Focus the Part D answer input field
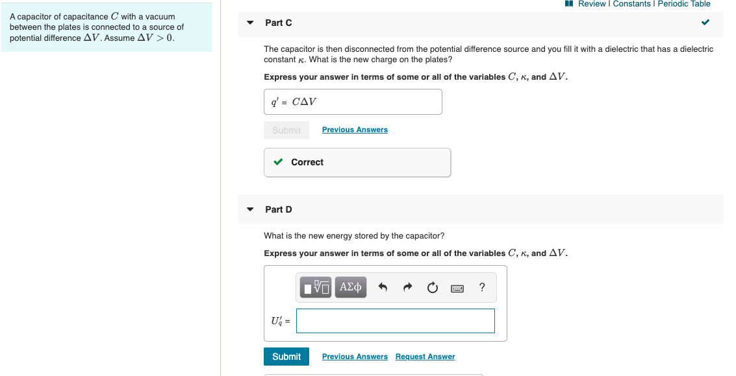 [x=395, y=321]
